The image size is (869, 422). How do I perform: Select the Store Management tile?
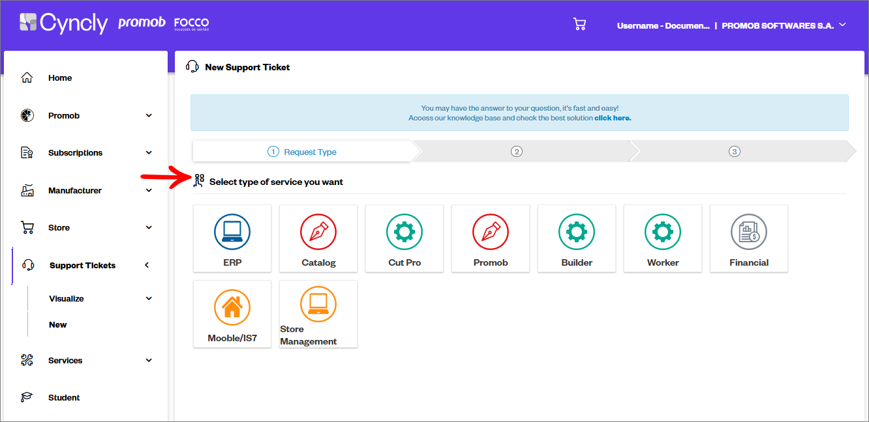pos(318,315)
